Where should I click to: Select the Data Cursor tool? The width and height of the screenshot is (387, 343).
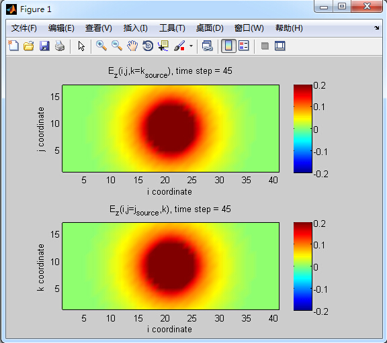coord(163,46)
